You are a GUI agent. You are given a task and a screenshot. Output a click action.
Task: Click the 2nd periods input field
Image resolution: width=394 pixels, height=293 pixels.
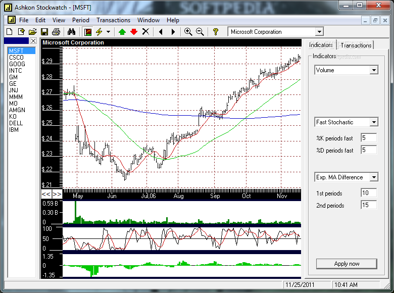pos(369,205)
